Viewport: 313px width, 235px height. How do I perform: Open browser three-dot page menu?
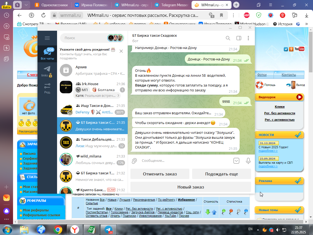coord(233,16)
